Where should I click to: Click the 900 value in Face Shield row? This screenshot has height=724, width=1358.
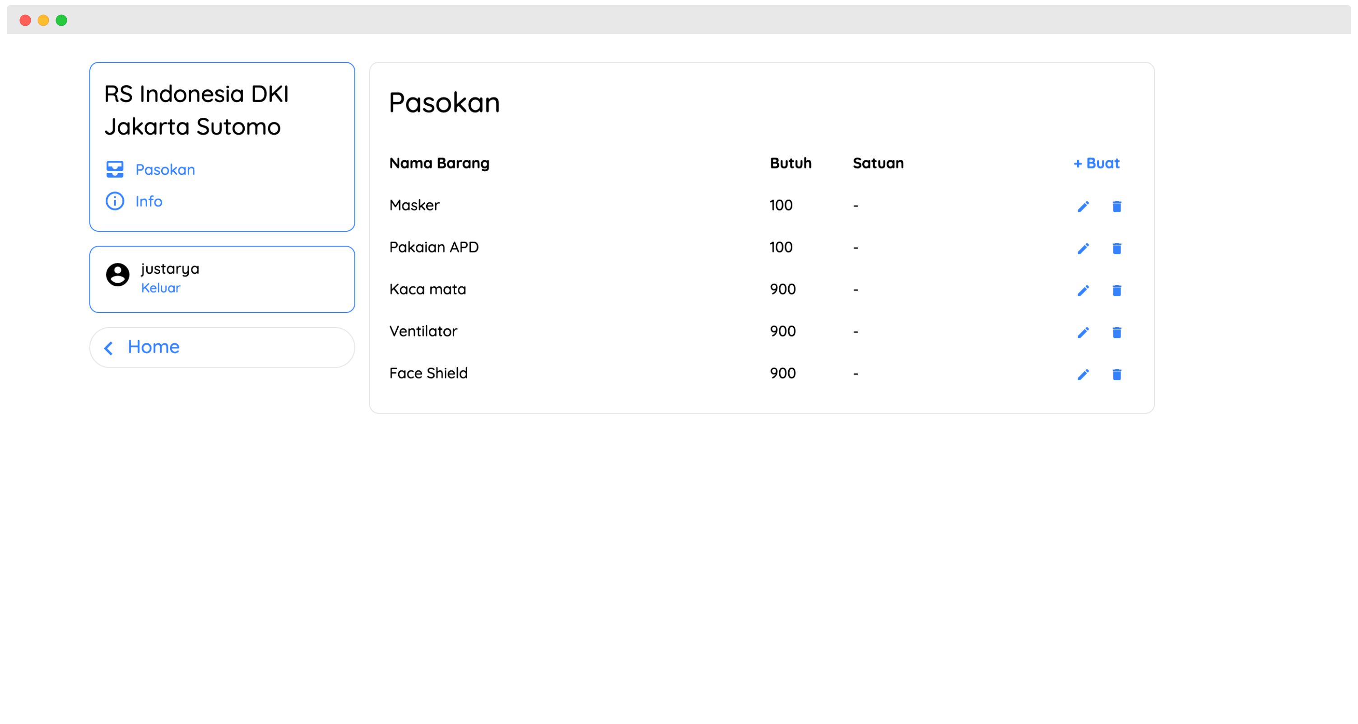pos(783,374)
